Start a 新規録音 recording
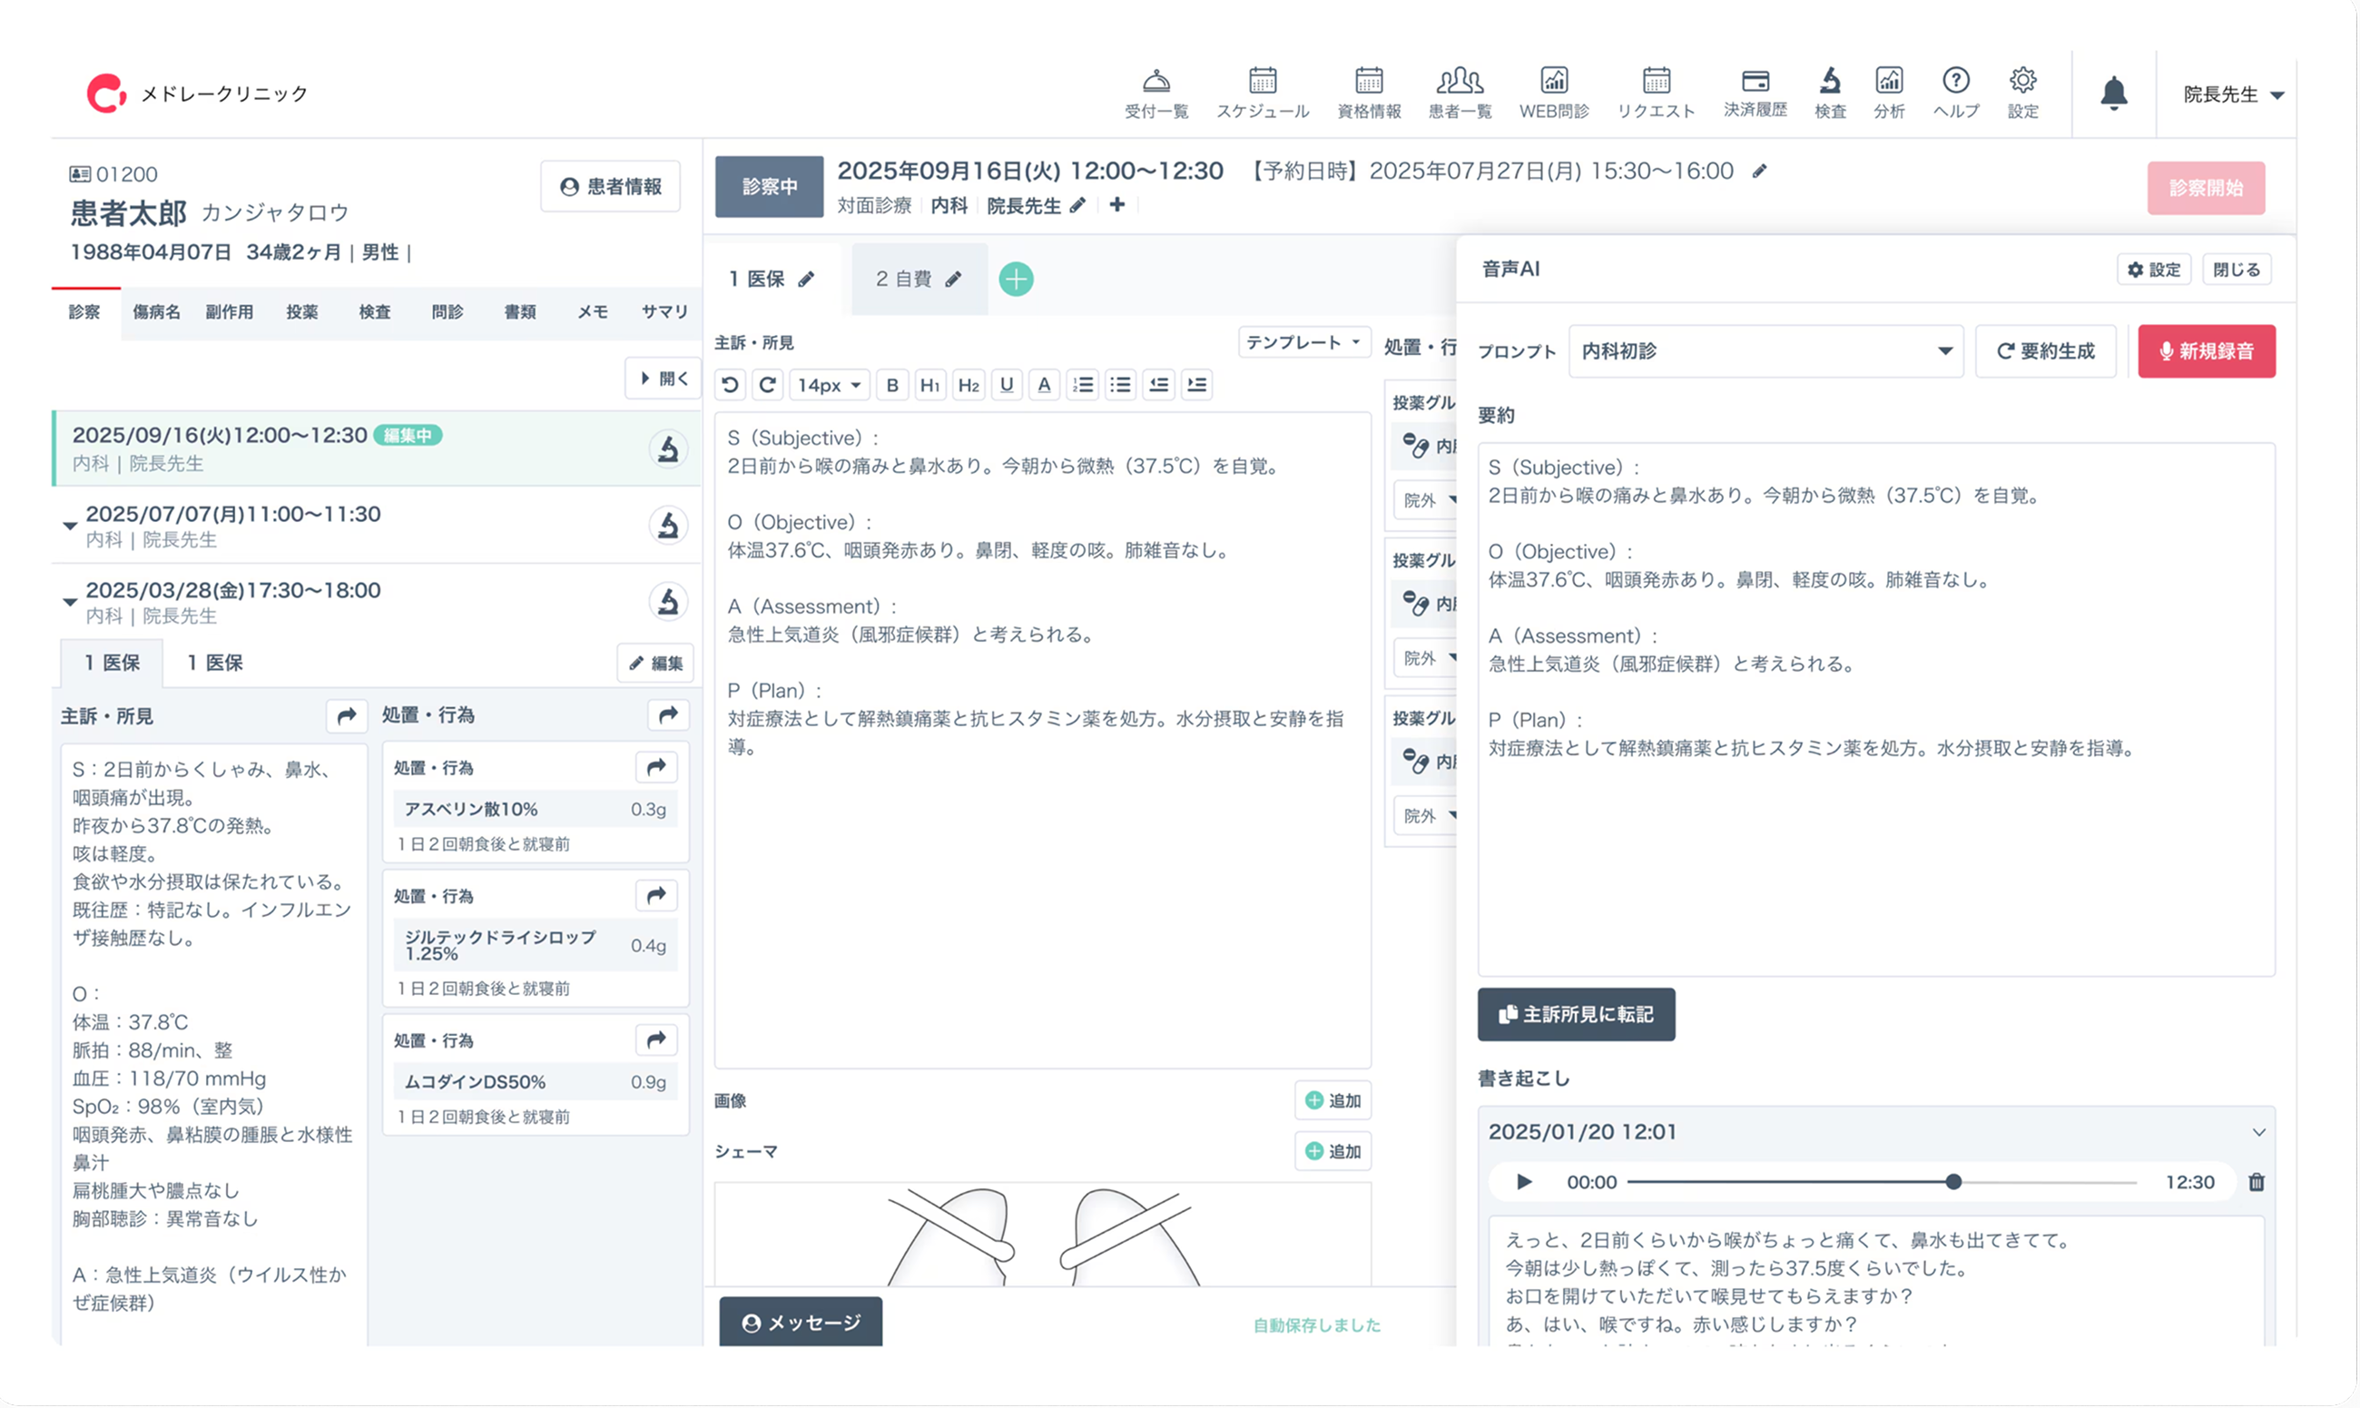2360x1408 pixels. (x=2206, y=351)
